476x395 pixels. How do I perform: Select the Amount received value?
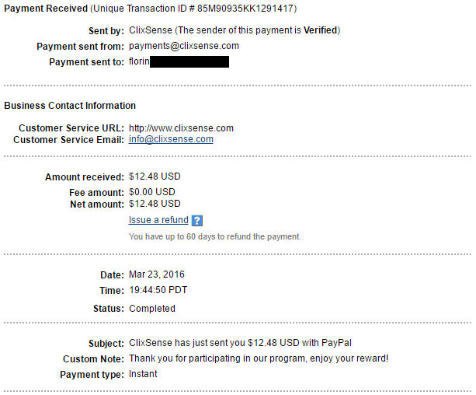pos(155,177)
